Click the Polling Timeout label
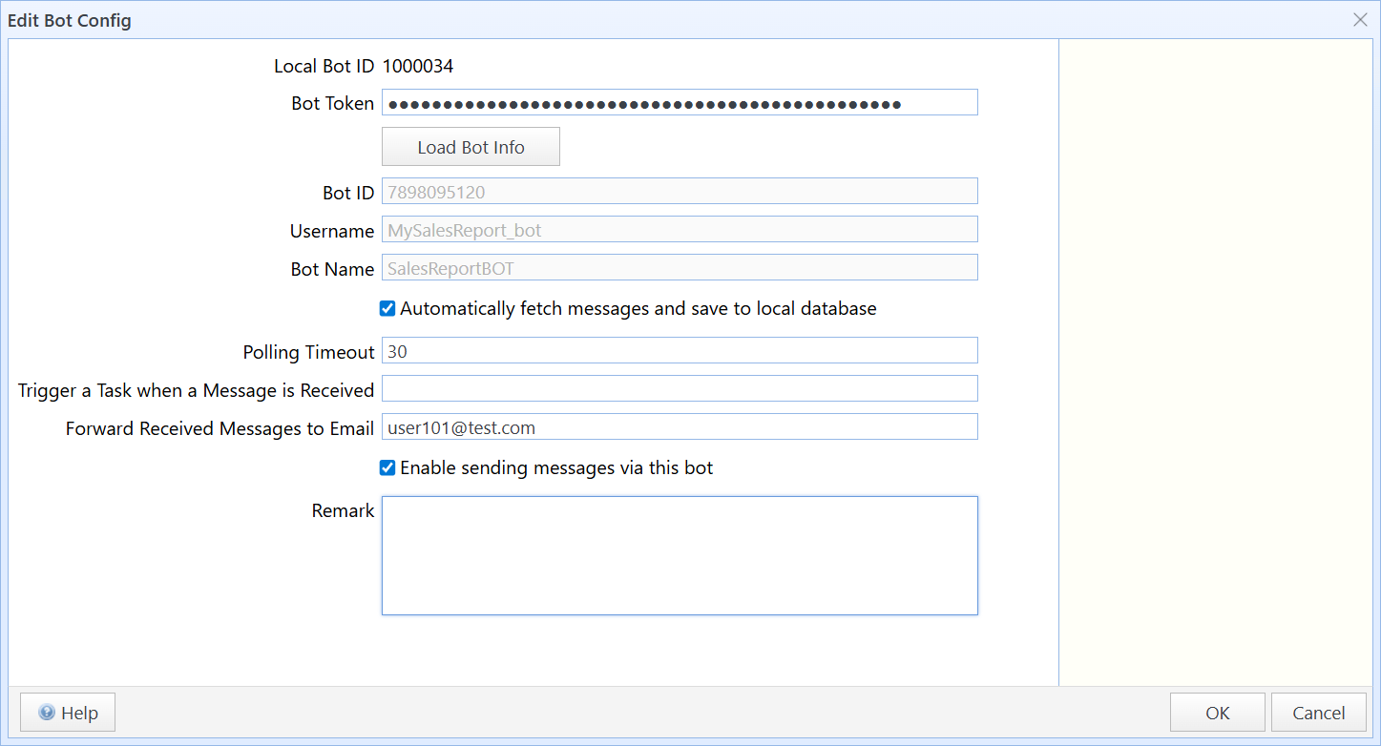The width and height of the screenshot is (1381, 746). click(x=308, y=352)
